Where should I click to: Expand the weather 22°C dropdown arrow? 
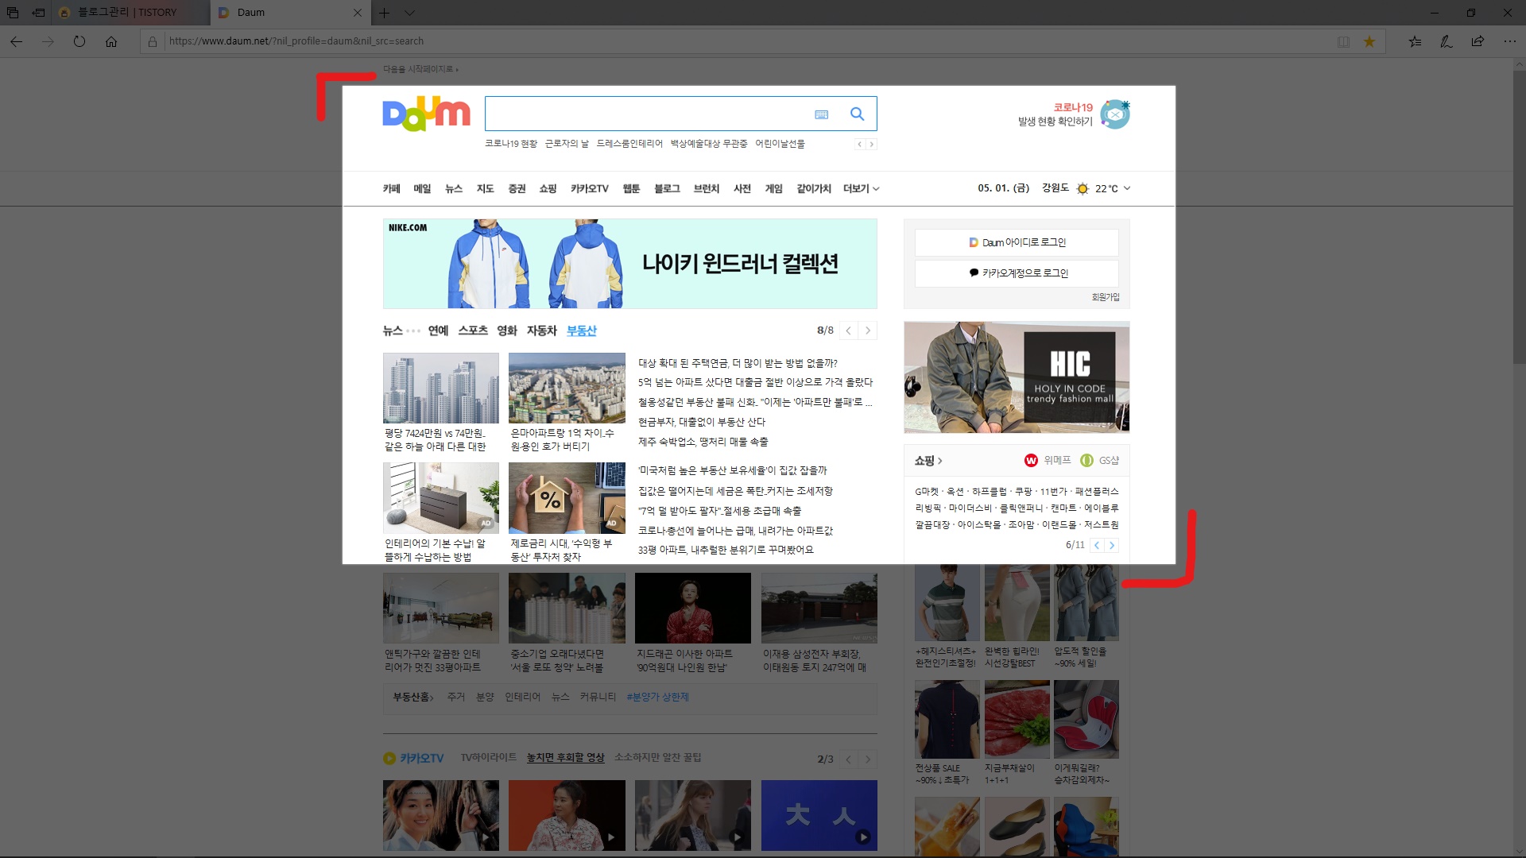coord(1127,188)
